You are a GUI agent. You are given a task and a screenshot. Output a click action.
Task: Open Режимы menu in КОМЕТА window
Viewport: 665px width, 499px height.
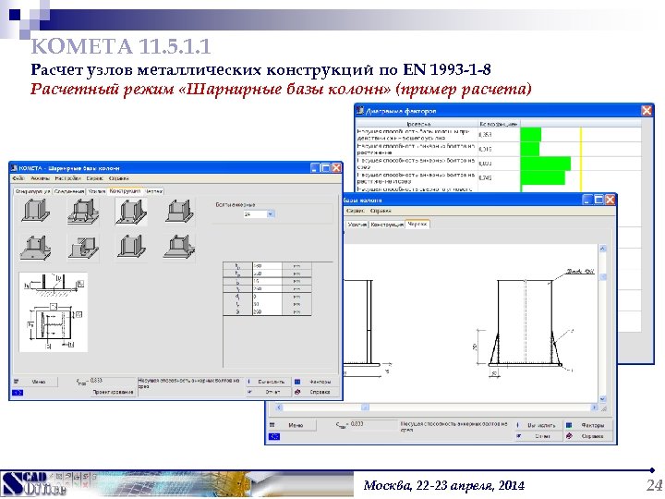point(41,178)
